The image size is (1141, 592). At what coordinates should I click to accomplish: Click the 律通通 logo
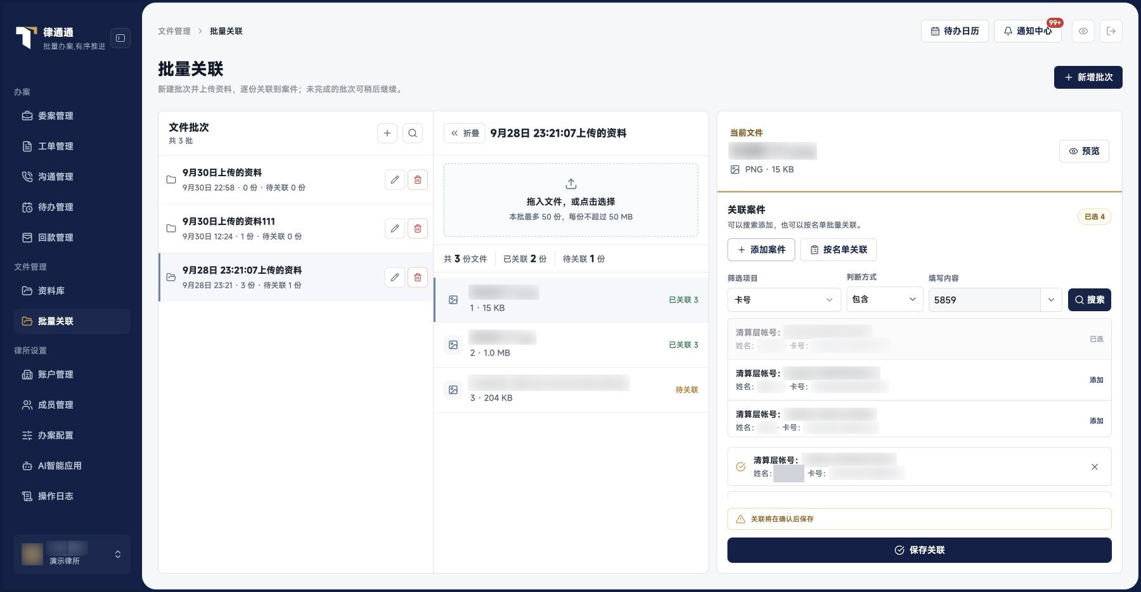(x=26, y=37)
